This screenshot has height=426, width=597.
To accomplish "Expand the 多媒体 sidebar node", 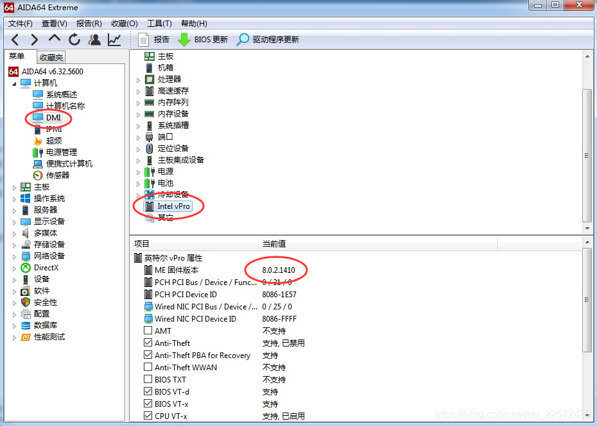I will click(x=14, y=233).
